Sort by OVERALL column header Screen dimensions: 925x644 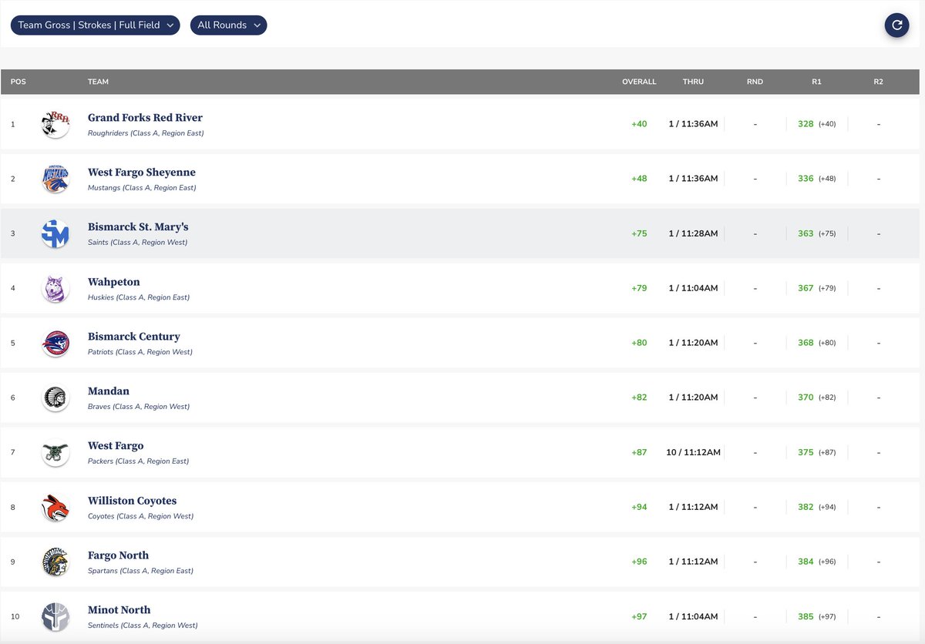click(639, 82)
